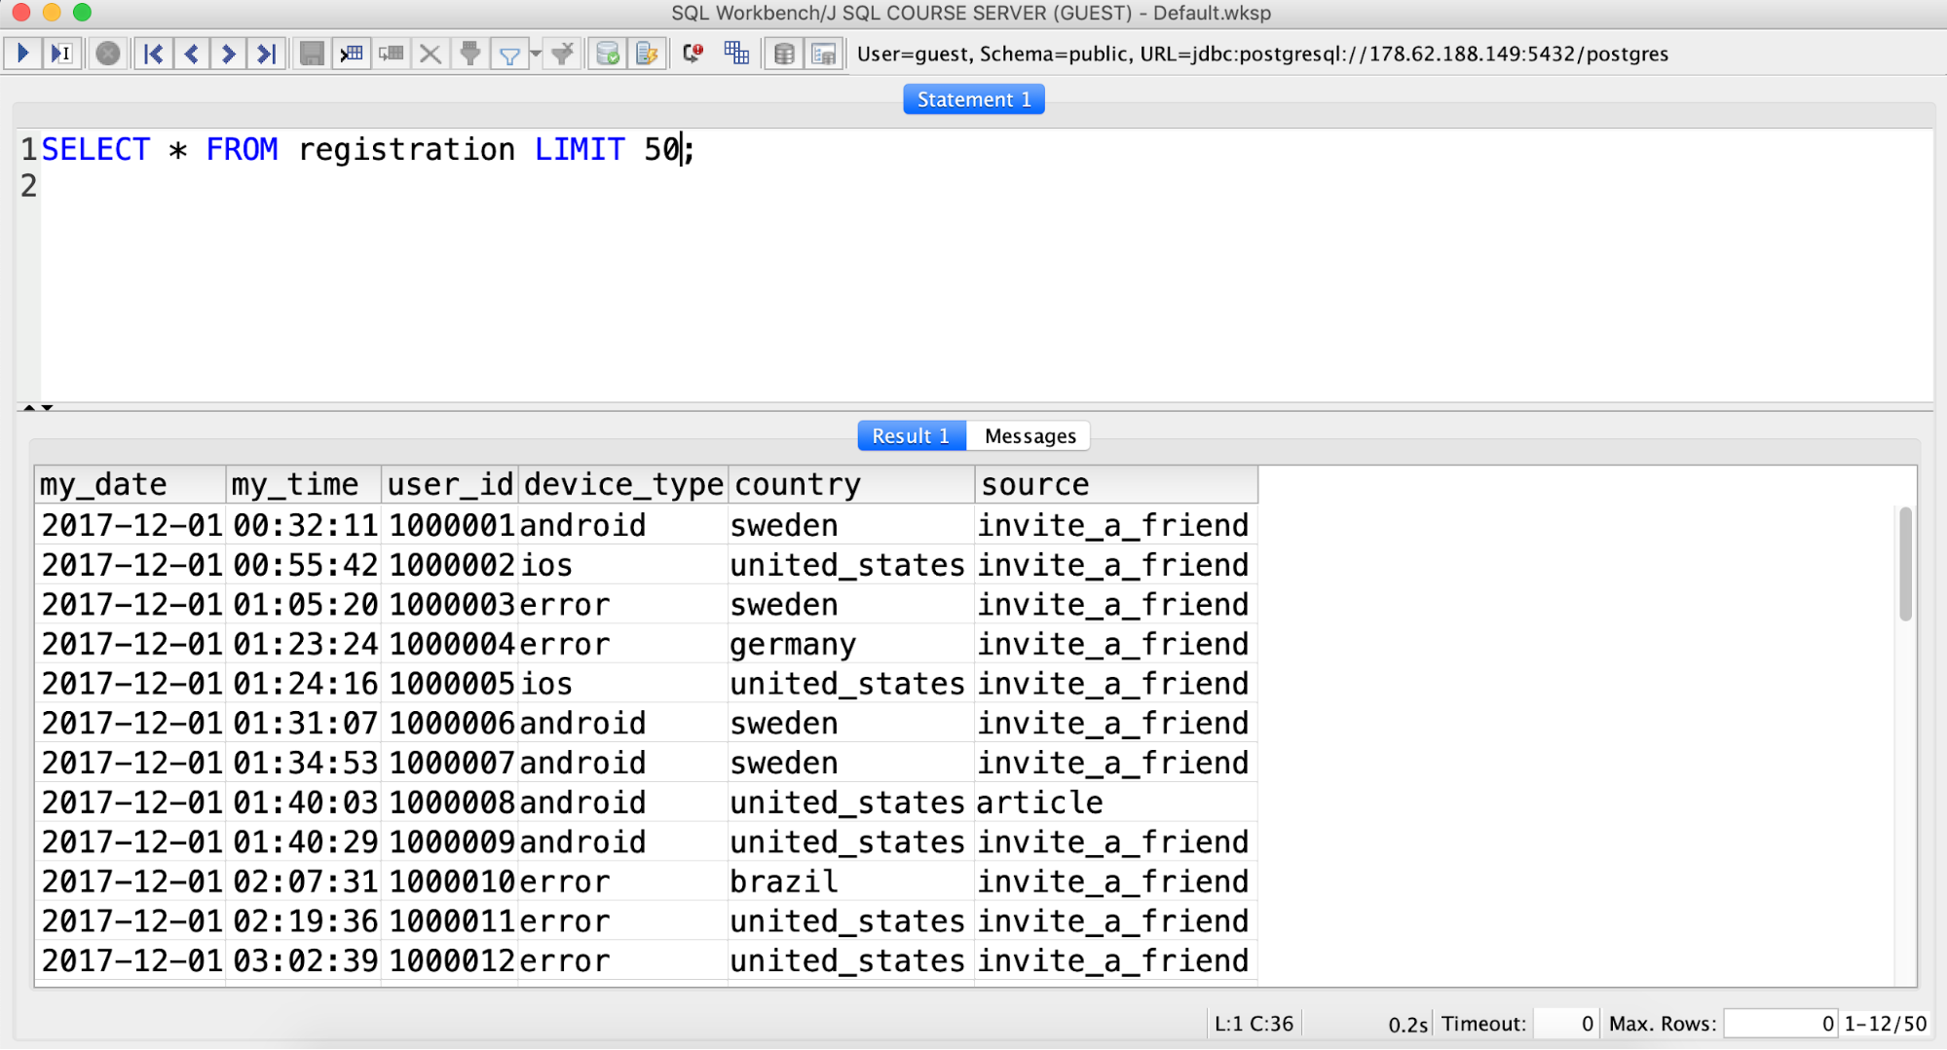The image size is (1947, 1050).
Task: Go to the previous statement
Action: pos(191,54)
